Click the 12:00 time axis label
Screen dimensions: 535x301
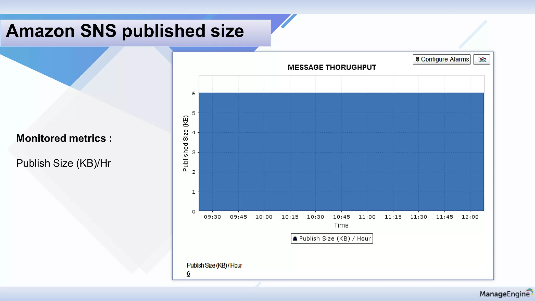tap(470, 217)
